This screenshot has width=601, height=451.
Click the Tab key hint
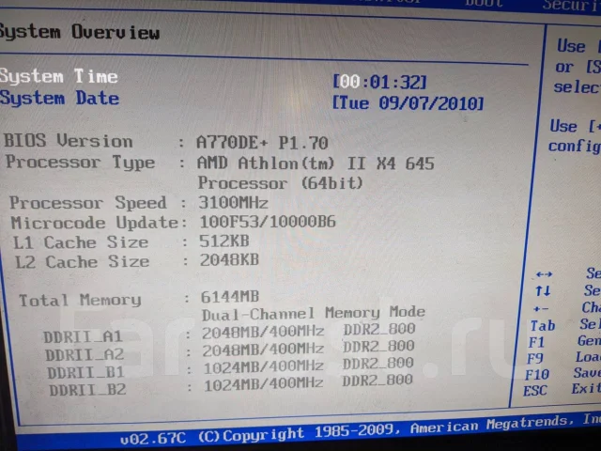543,326
